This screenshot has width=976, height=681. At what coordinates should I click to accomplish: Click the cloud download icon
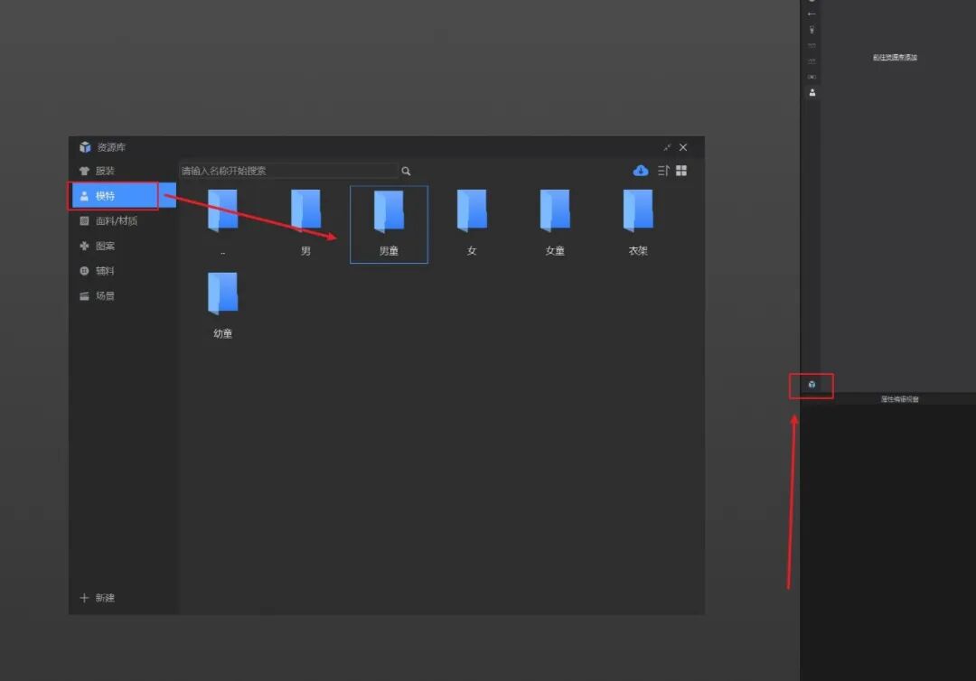(x=641, y=171)
